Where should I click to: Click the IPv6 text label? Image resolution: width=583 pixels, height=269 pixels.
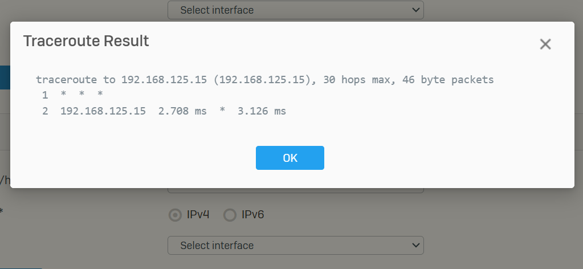point(253,215)
